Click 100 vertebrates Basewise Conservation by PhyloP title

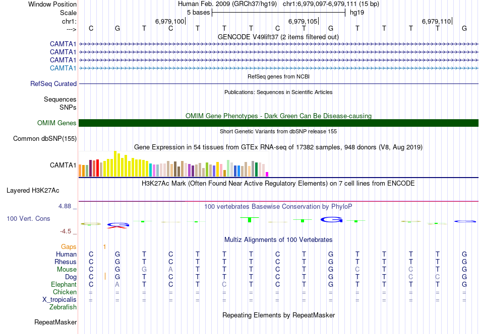point(278,207)
